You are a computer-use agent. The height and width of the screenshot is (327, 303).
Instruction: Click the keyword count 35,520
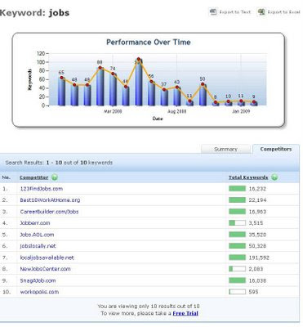click(x=257, y=235)
